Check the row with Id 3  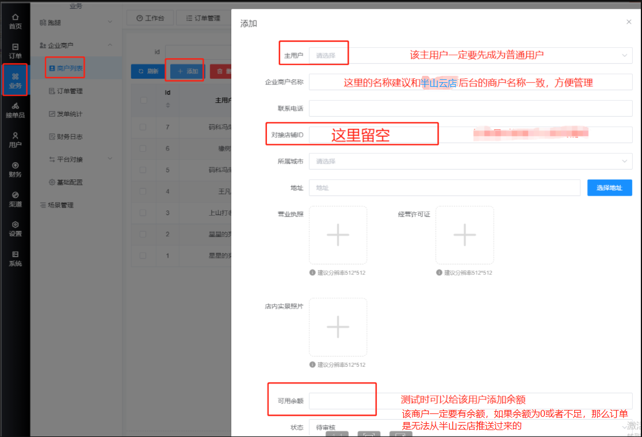[143, 213]
